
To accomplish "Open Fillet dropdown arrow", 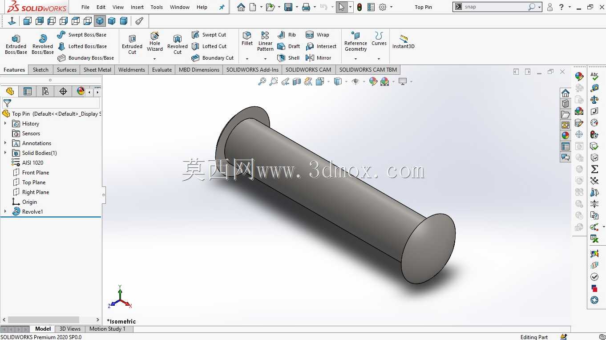I will (x=247, y=59).
